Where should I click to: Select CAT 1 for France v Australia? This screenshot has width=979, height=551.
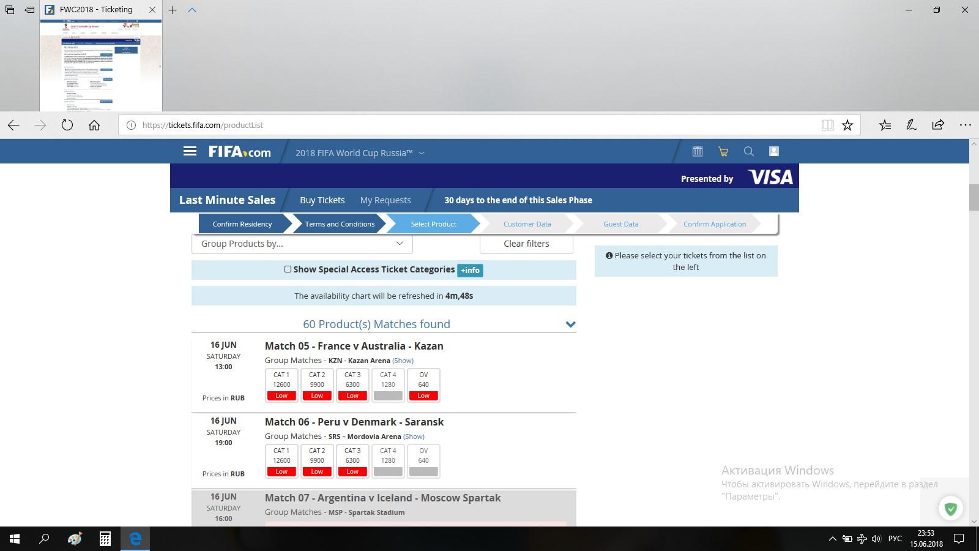(x=281, y=385)
